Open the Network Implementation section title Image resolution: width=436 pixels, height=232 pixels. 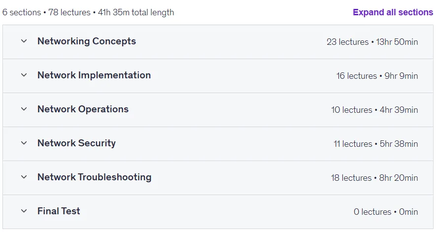tap(94, 75)
